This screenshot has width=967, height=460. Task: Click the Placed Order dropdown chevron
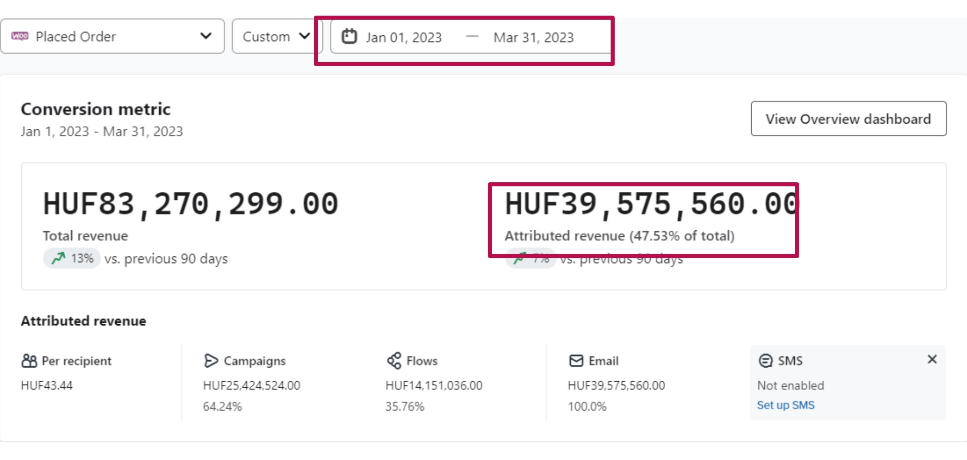(x=206, y=36)
